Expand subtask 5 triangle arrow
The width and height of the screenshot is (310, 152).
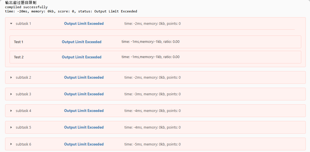click(11, 127)
